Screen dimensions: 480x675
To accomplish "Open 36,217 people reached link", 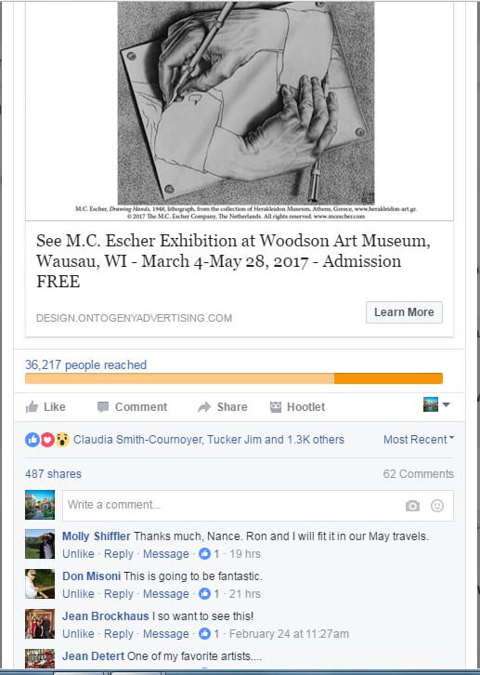I will click(86, 365).
